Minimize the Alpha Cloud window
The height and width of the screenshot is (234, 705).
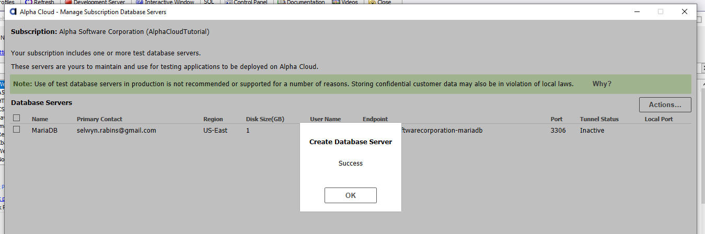[637, 11]
